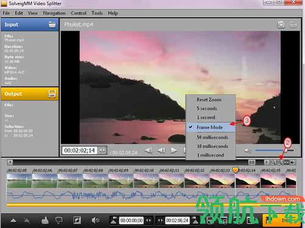The width and height of the screenshot is (305, 228).
Task: Open the View menu
Action: (x=33, y=13)
